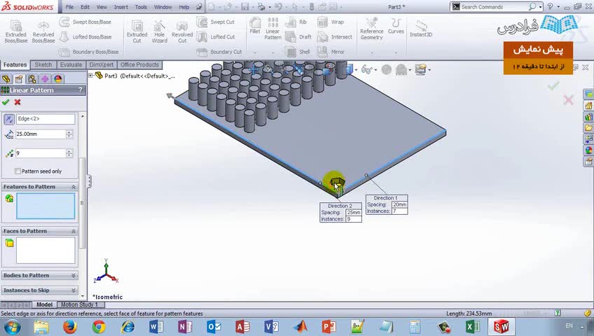Collapse Features to Pattern section
Viewport: 594px width, 336px height.
[x=74, y=187]
